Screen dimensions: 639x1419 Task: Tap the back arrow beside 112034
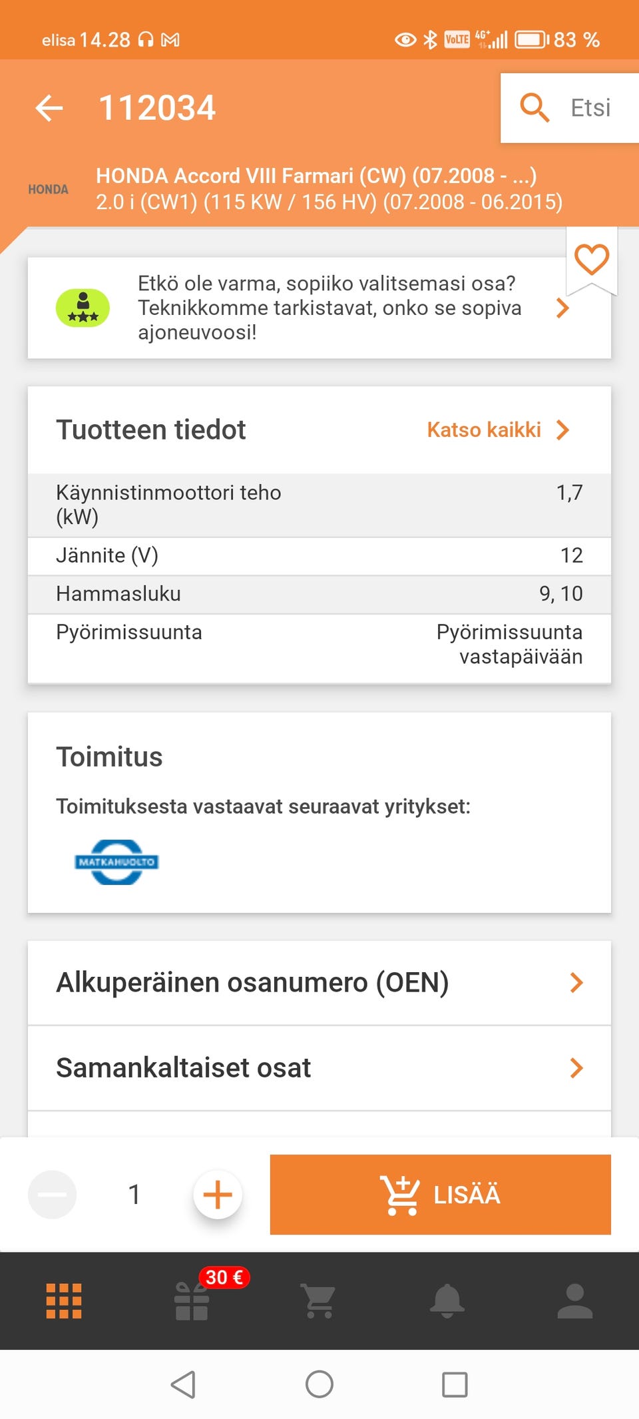coord(49,108)
